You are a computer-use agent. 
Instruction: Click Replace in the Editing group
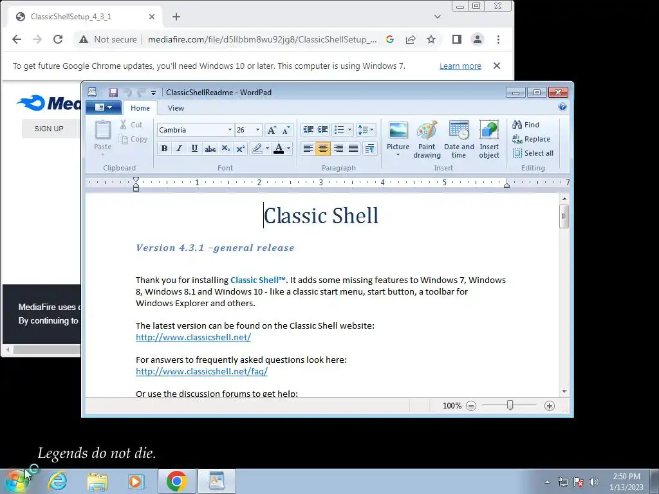tap(531, 139)
